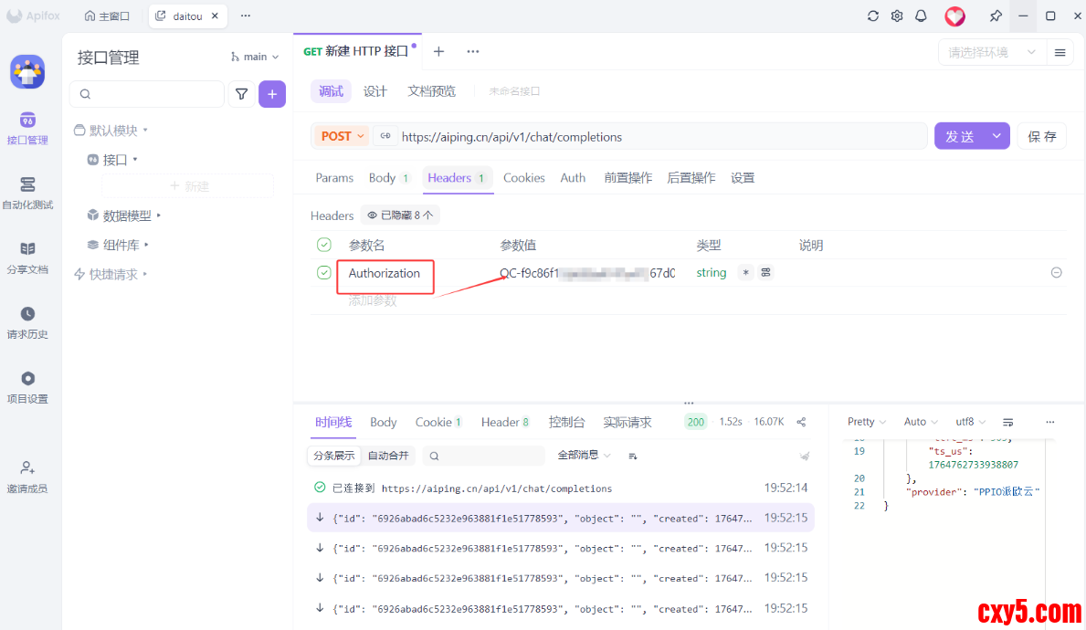Select the 自动合并 display mode
Screen dimensions: 1086x630
click(x=388, y=456)
